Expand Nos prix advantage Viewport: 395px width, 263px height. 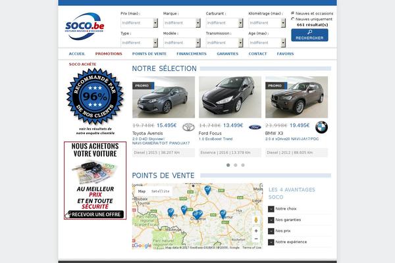tap(283, 231)
